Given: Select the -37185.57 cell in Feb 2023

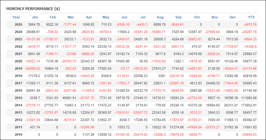Looking at the screenshot, I should point(50,39).
